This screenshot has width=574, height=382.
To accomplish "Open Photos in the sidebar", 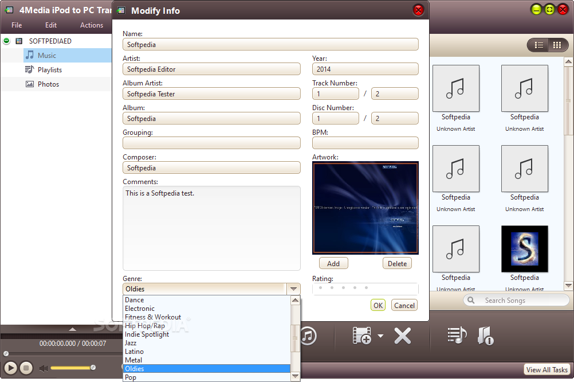I will point(48,84).
